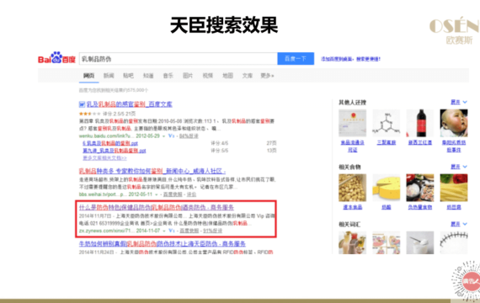Click the 新西兰红酒 wine bottle thumbnail
Screen dimensions: 480x303
tap(420, 123)
